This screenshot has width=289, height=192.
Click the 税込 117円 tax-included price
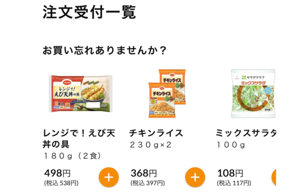pyautogui.click(x=234, y=183)
